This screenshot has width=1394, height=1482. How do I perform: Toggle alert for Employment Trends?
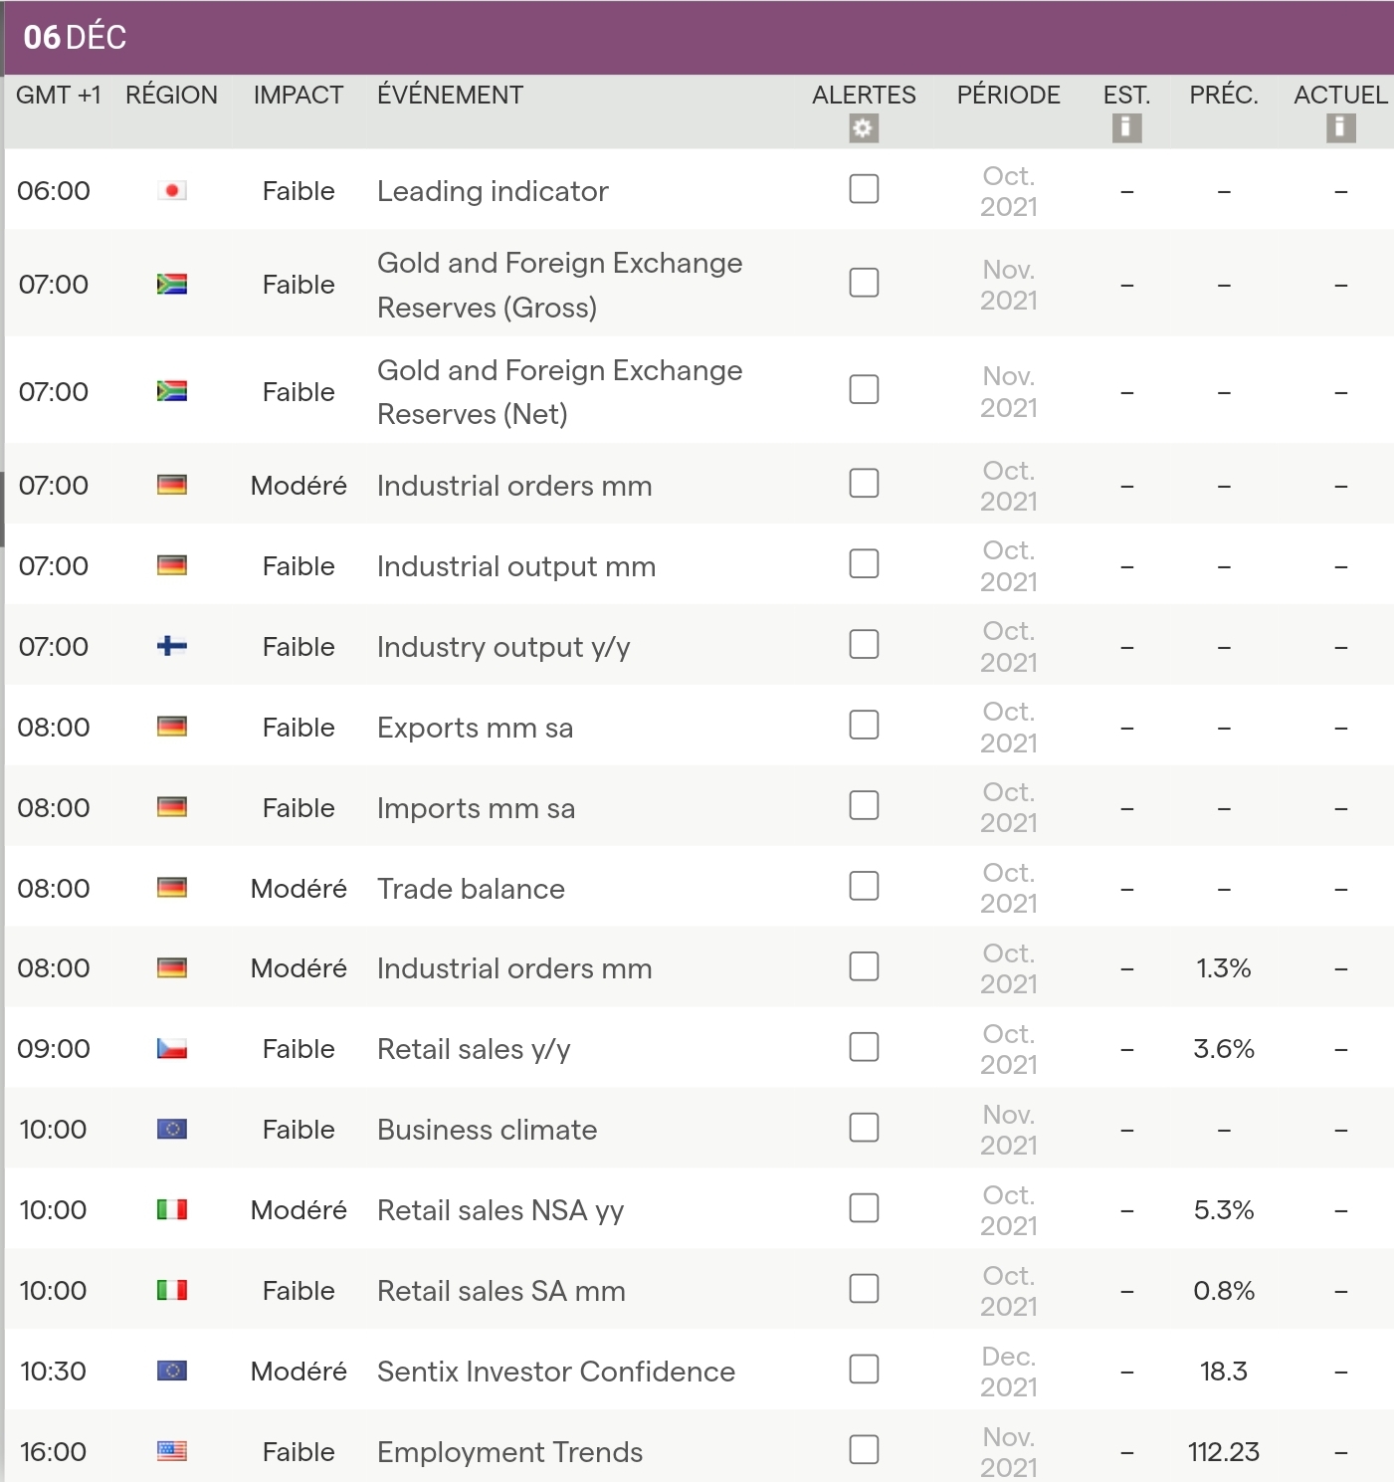864,1449
